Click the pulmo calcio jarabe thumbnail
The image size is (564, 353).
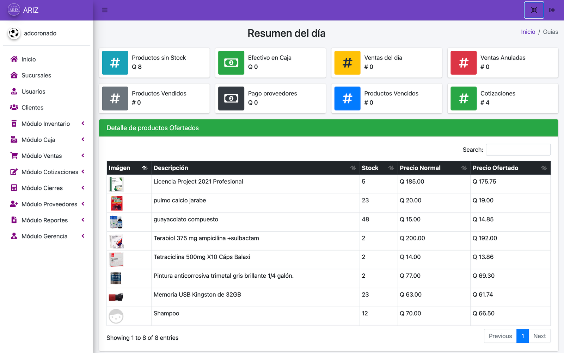[117, 203]
